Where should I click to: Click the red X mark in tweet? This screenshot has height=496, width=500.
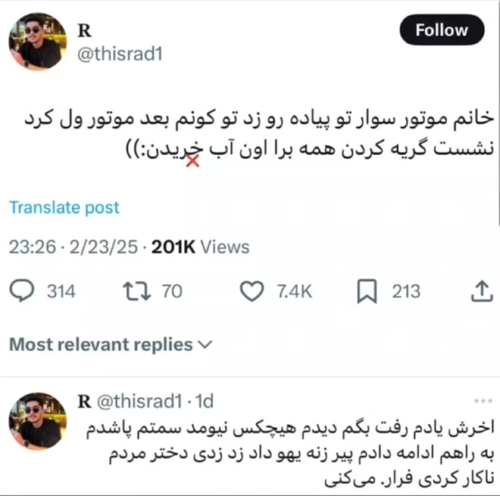pyautogui.click(x=192, y=161)
